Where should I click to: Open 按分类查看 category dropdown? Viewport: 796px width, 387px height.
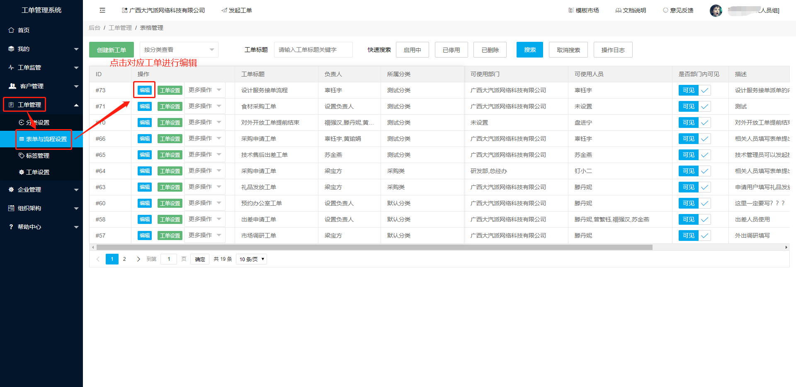click(x=179, y=50)
